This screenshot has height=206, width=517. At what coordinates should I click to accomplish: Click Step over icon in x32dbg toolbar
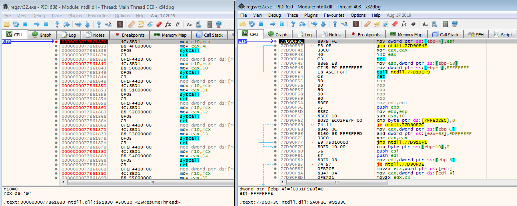click(302, 24)
